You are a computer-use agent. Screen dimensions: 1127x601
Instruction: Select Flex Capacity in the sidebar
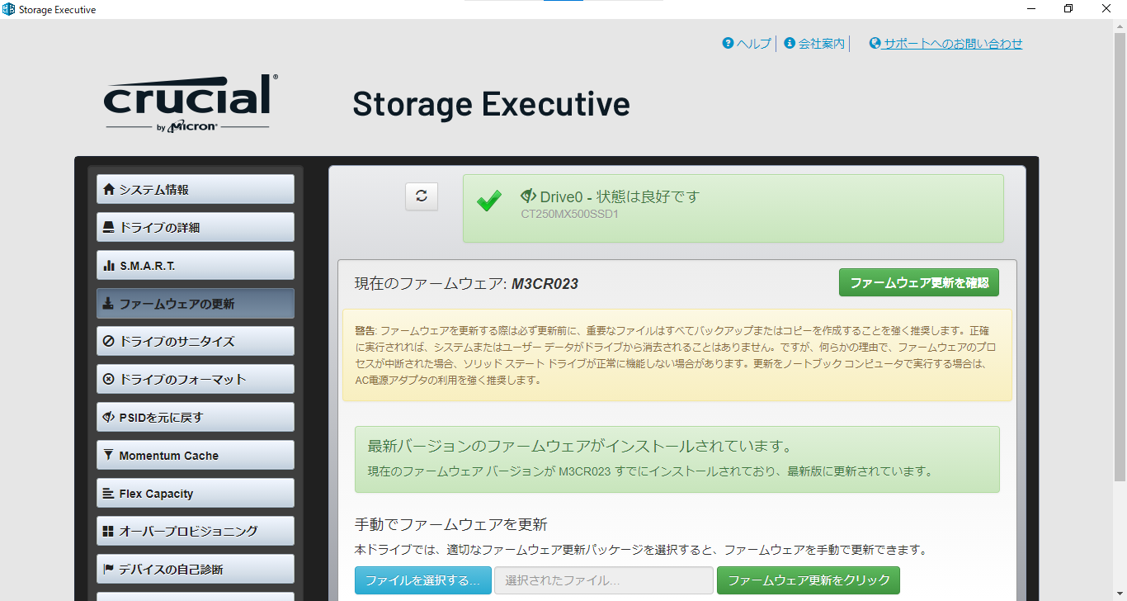pos(196,493)
